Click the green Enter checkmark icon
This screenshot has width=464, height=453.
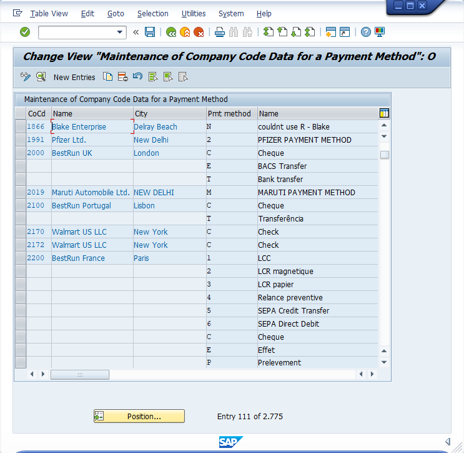click(x=25, y=32)
